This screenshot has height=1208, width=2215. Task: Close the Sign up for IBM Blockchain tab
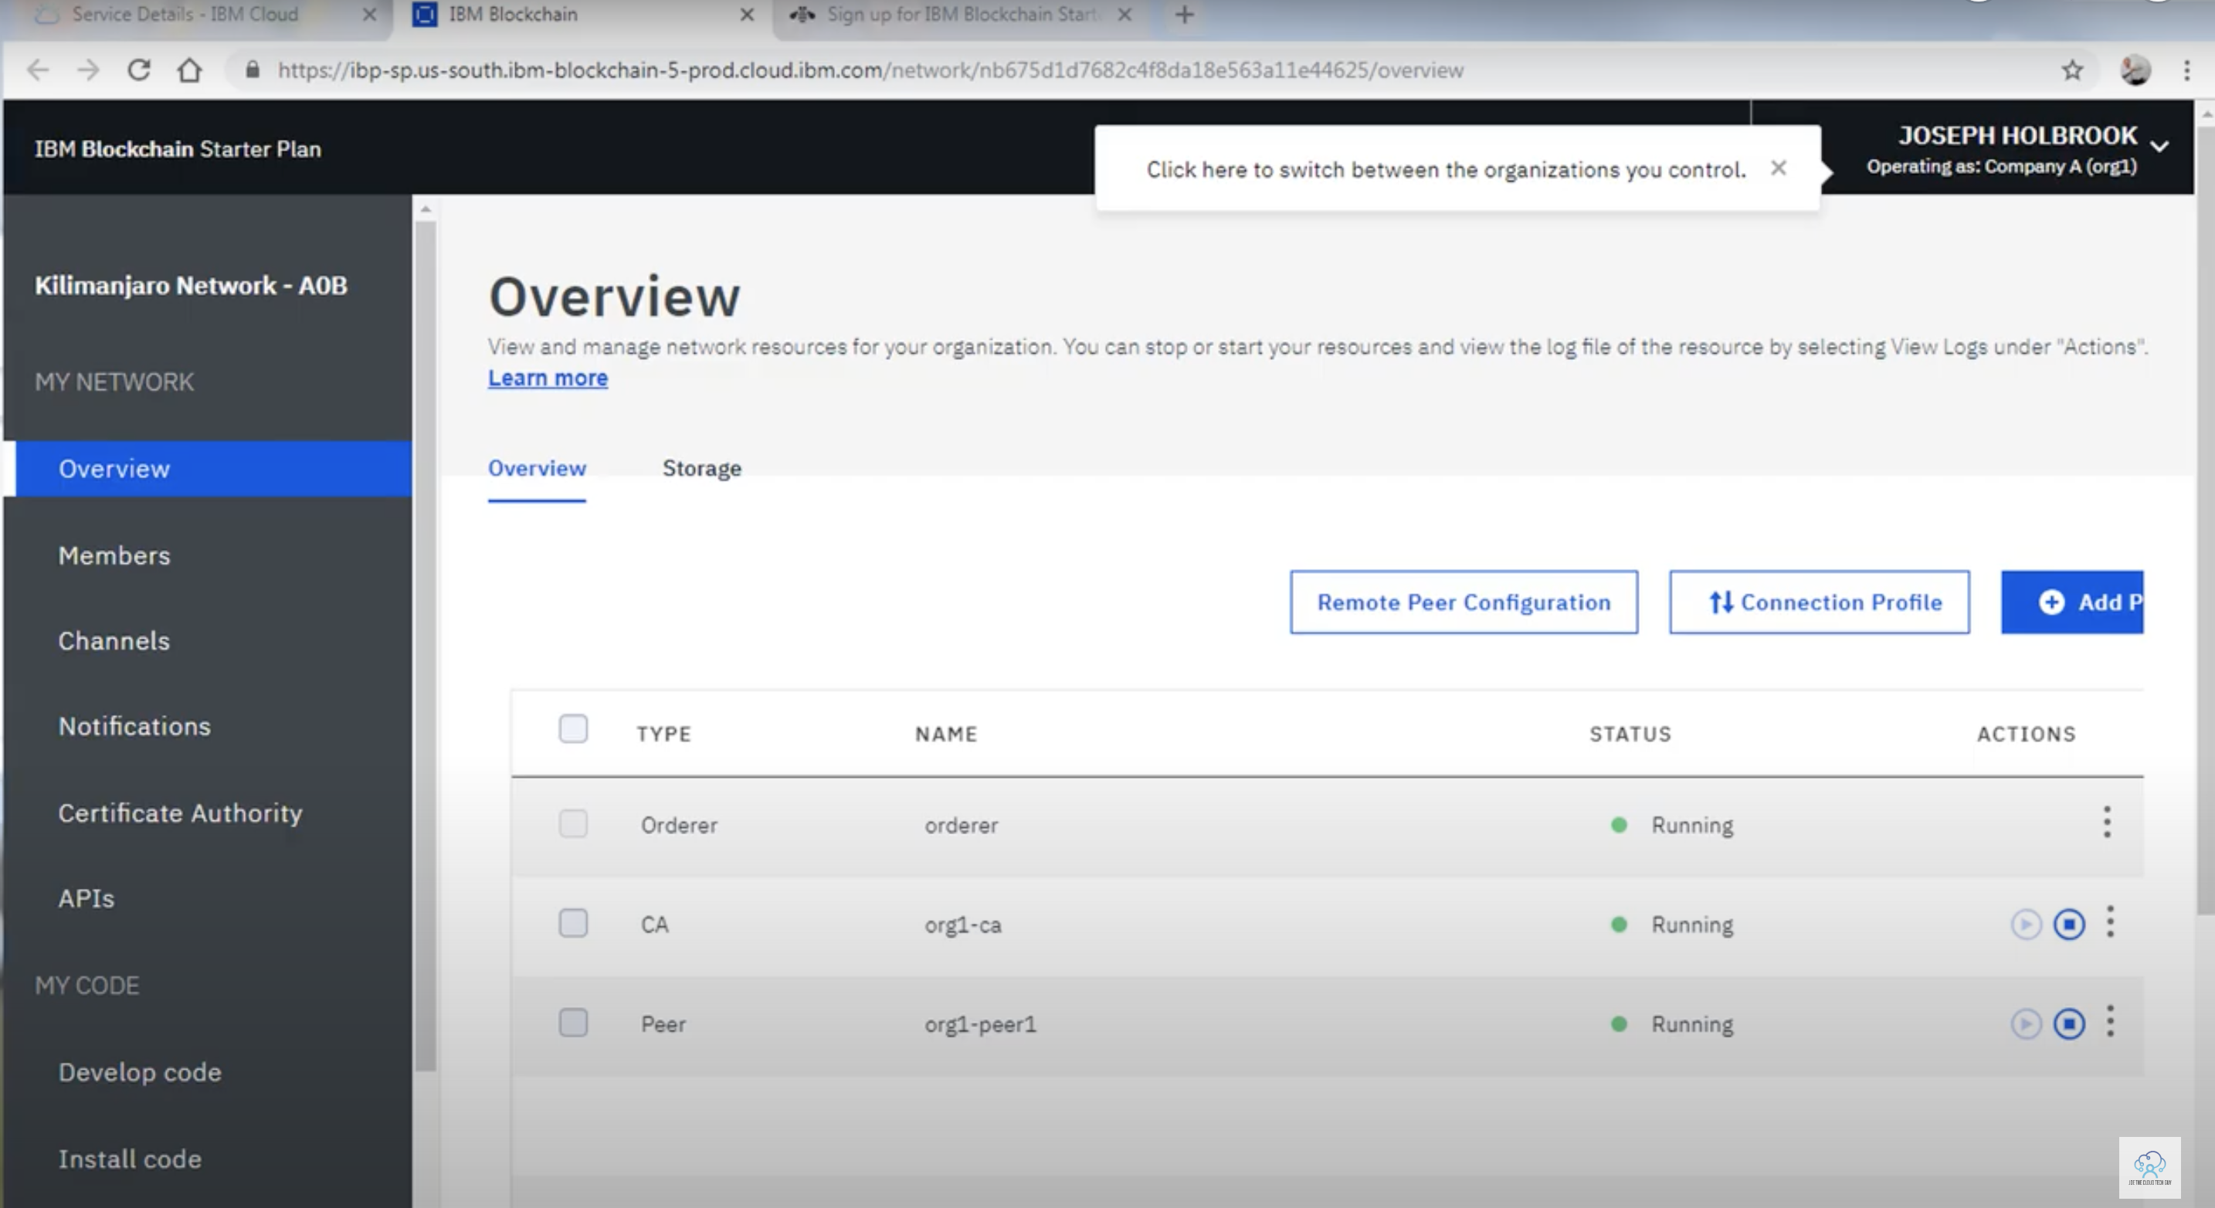point(1124,15)
